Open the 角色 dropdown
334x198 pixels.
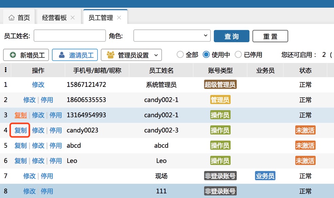[x=172, y=36]
